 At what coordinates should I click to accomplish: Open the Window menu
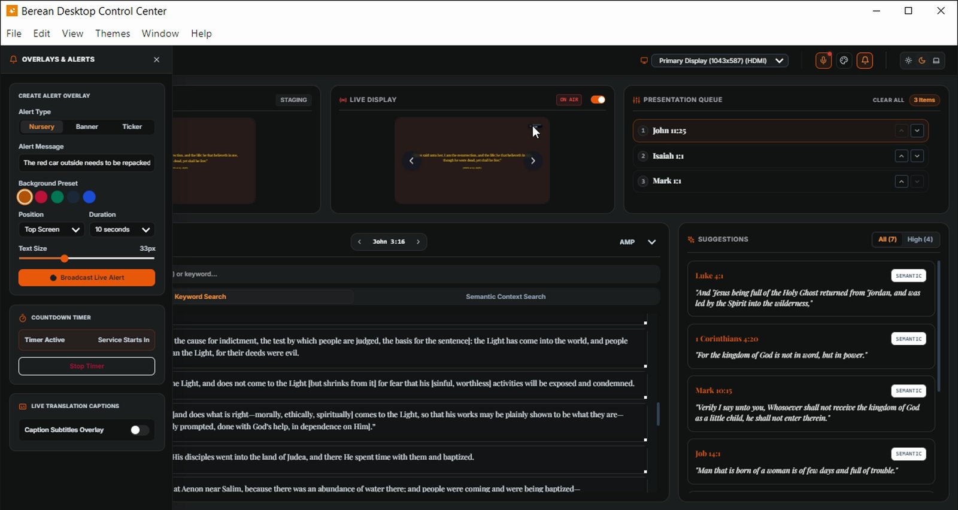160,34
